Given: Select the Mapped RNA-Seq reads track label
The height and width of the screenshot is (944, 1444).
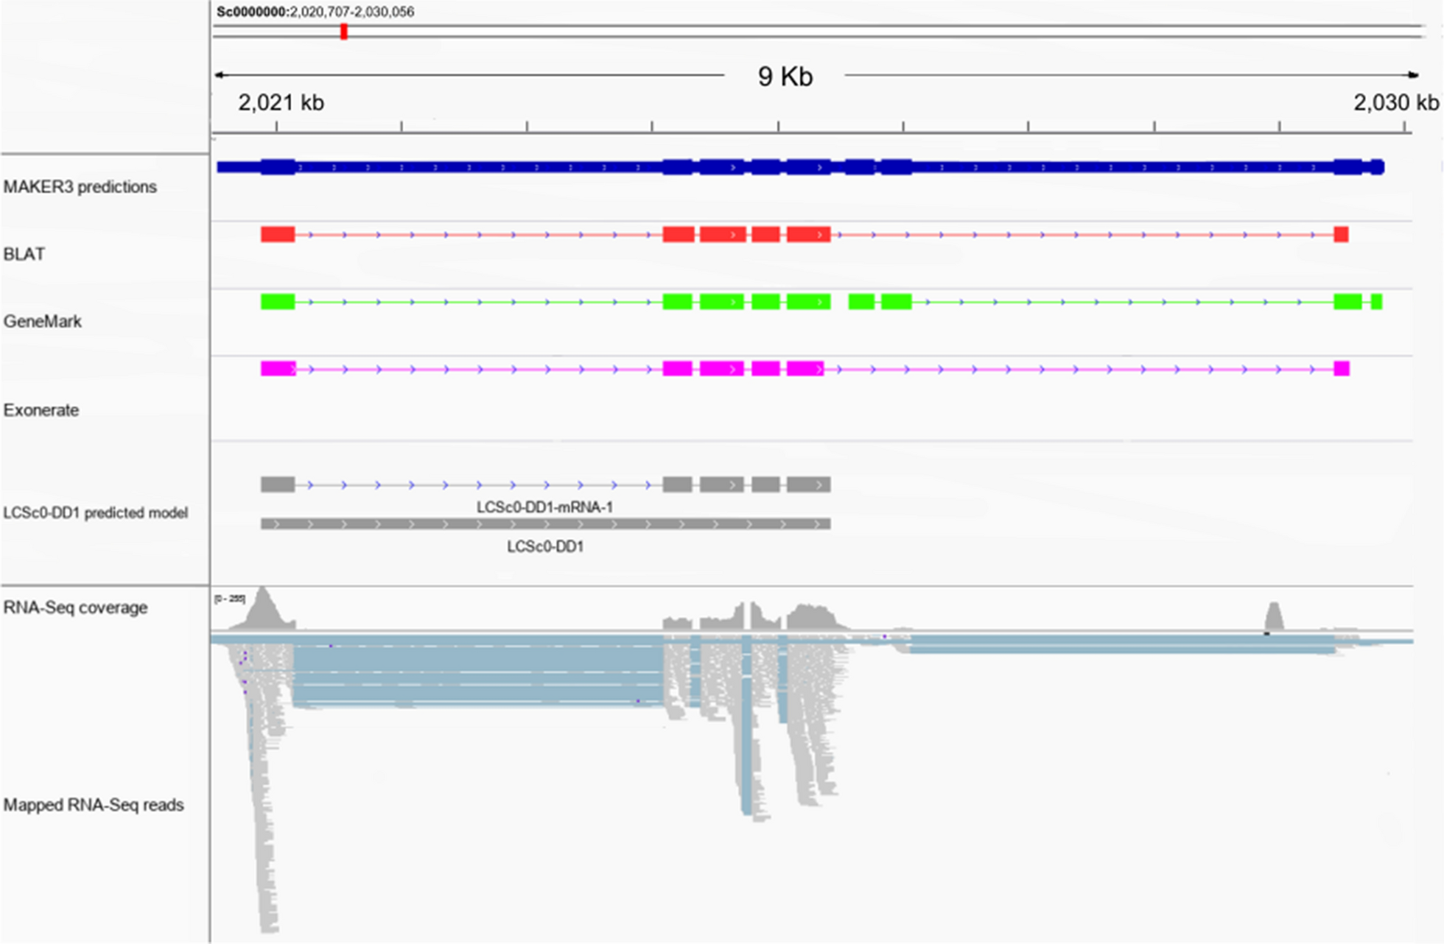Looking at the screenshot, I should 94,805.
